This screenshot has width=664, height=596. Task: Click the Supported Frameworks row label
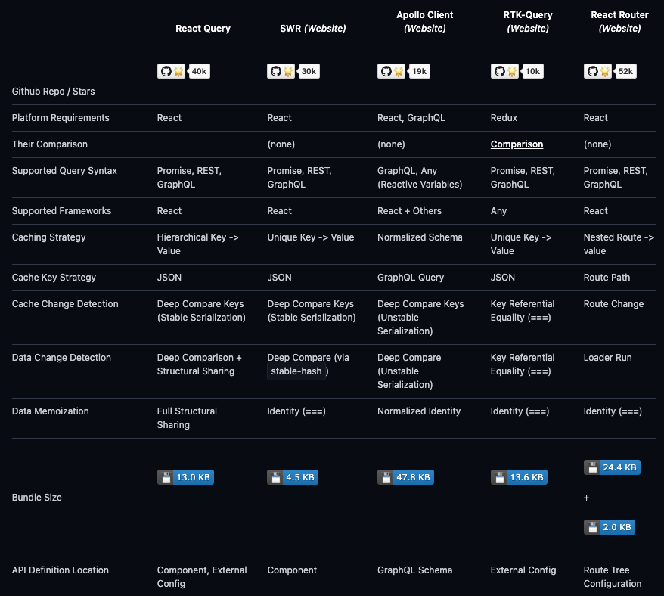(x=61, y=211)
